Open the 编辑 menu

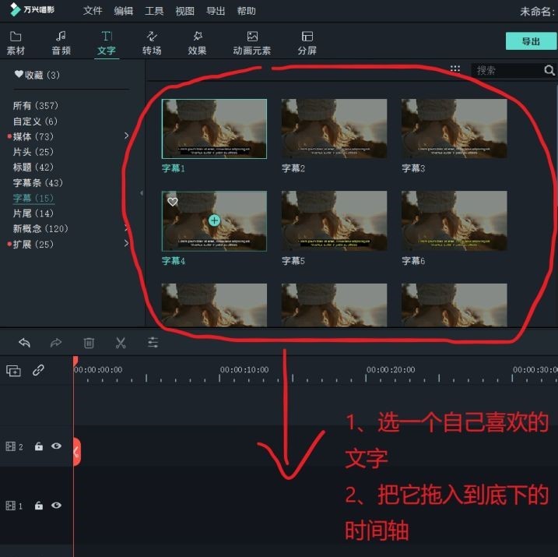pos(124,11)
